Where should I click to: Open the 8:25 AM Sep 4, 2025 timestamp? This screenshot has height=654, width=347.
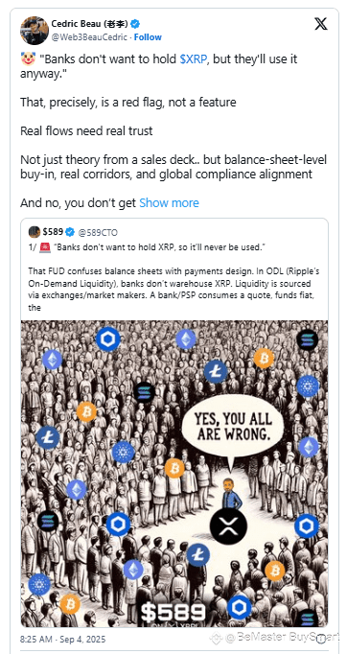pyautogui.click(x=63, y=639)
